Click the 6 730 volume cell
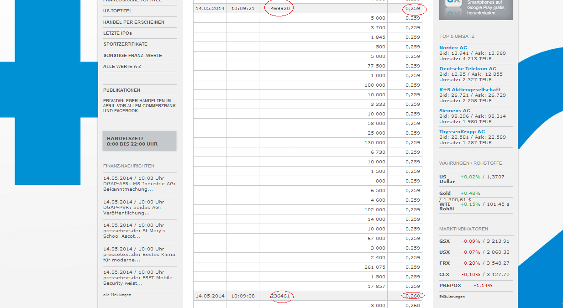The height and width of the screenshot is (308, 563). 340,152
